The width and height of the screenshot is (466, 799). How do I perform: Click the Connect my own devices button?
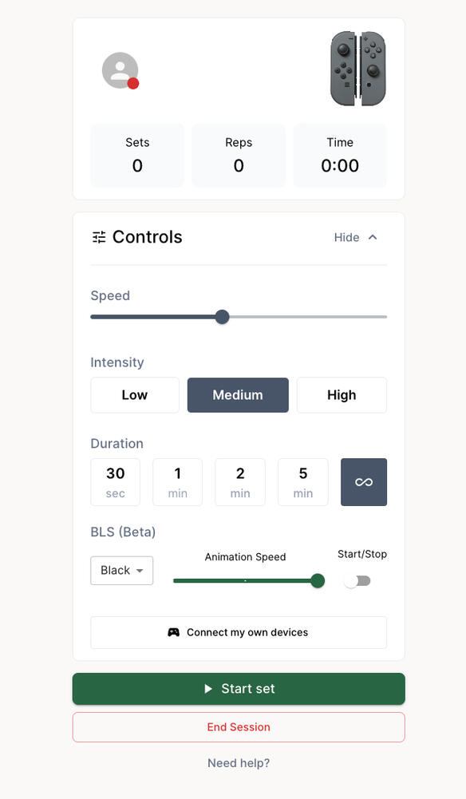point(239,632)
